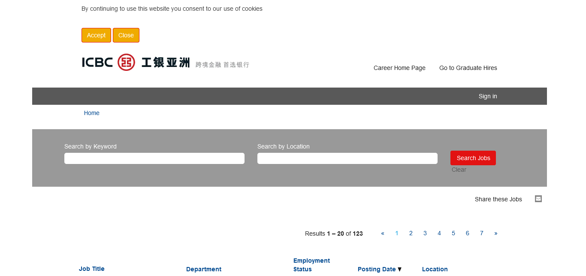Open Career Home Page

[399, 68]
